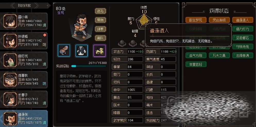
Task: Click the robe armor equipment slot icon
Action: pos(82,51)
